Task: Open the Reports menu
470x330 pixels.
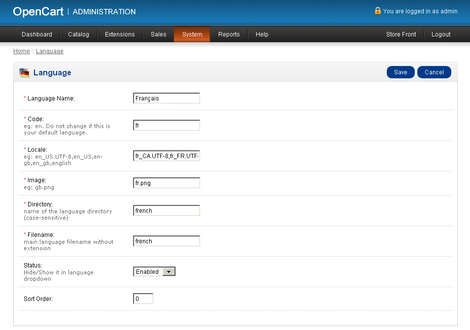Action: 229,34
